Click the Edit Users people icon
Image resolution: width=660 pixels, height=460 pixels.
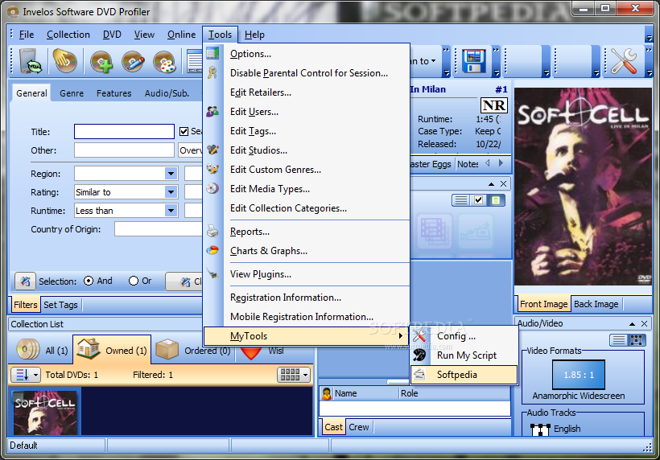pos(212,112)
